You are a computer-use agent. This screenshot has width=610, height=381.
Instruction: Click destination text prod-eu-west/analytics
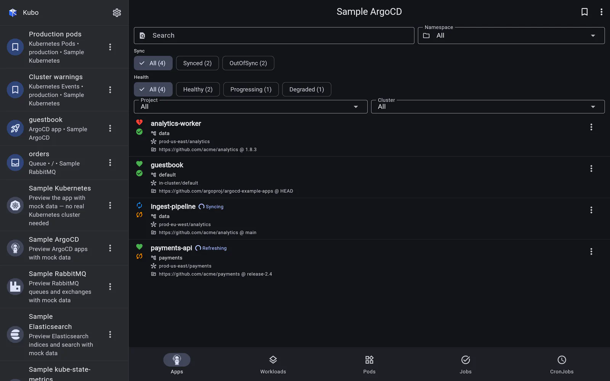185,225
